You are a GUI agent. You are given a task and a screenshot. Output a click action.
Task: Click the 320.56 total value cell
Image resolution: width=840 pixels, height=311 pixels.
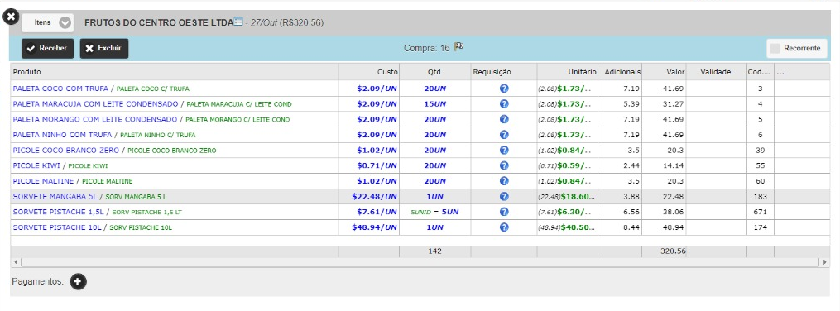(664, 251)
